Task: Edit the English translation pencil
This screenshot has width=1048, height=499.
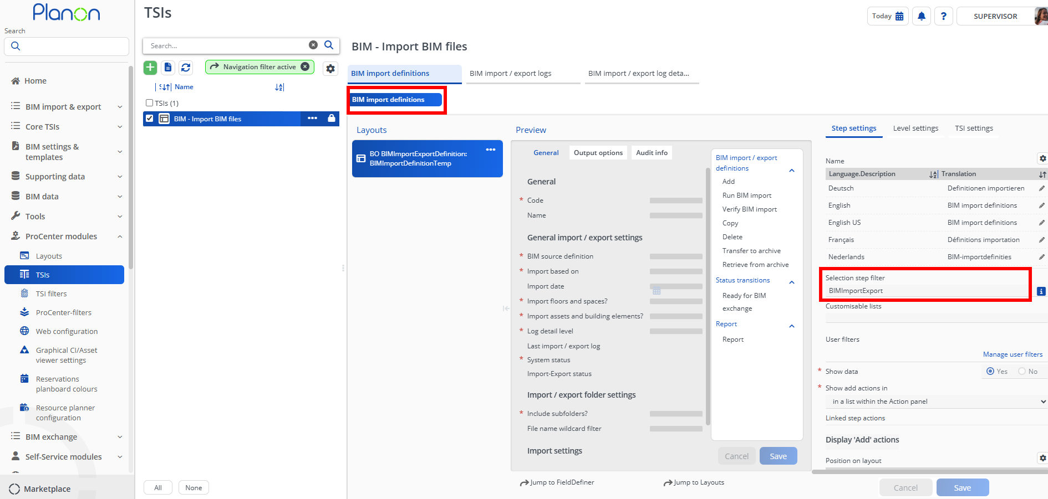Action: (x=1042, y=205)
